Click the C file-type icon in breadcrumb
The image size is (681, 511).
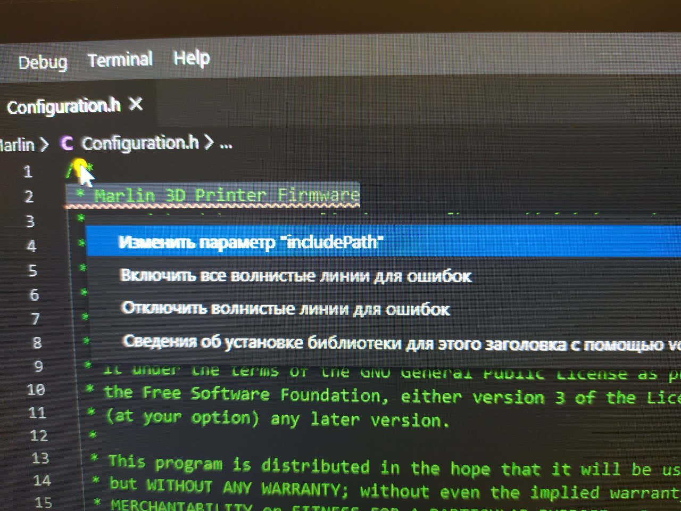pyautogui.click(x=67, y=143)
